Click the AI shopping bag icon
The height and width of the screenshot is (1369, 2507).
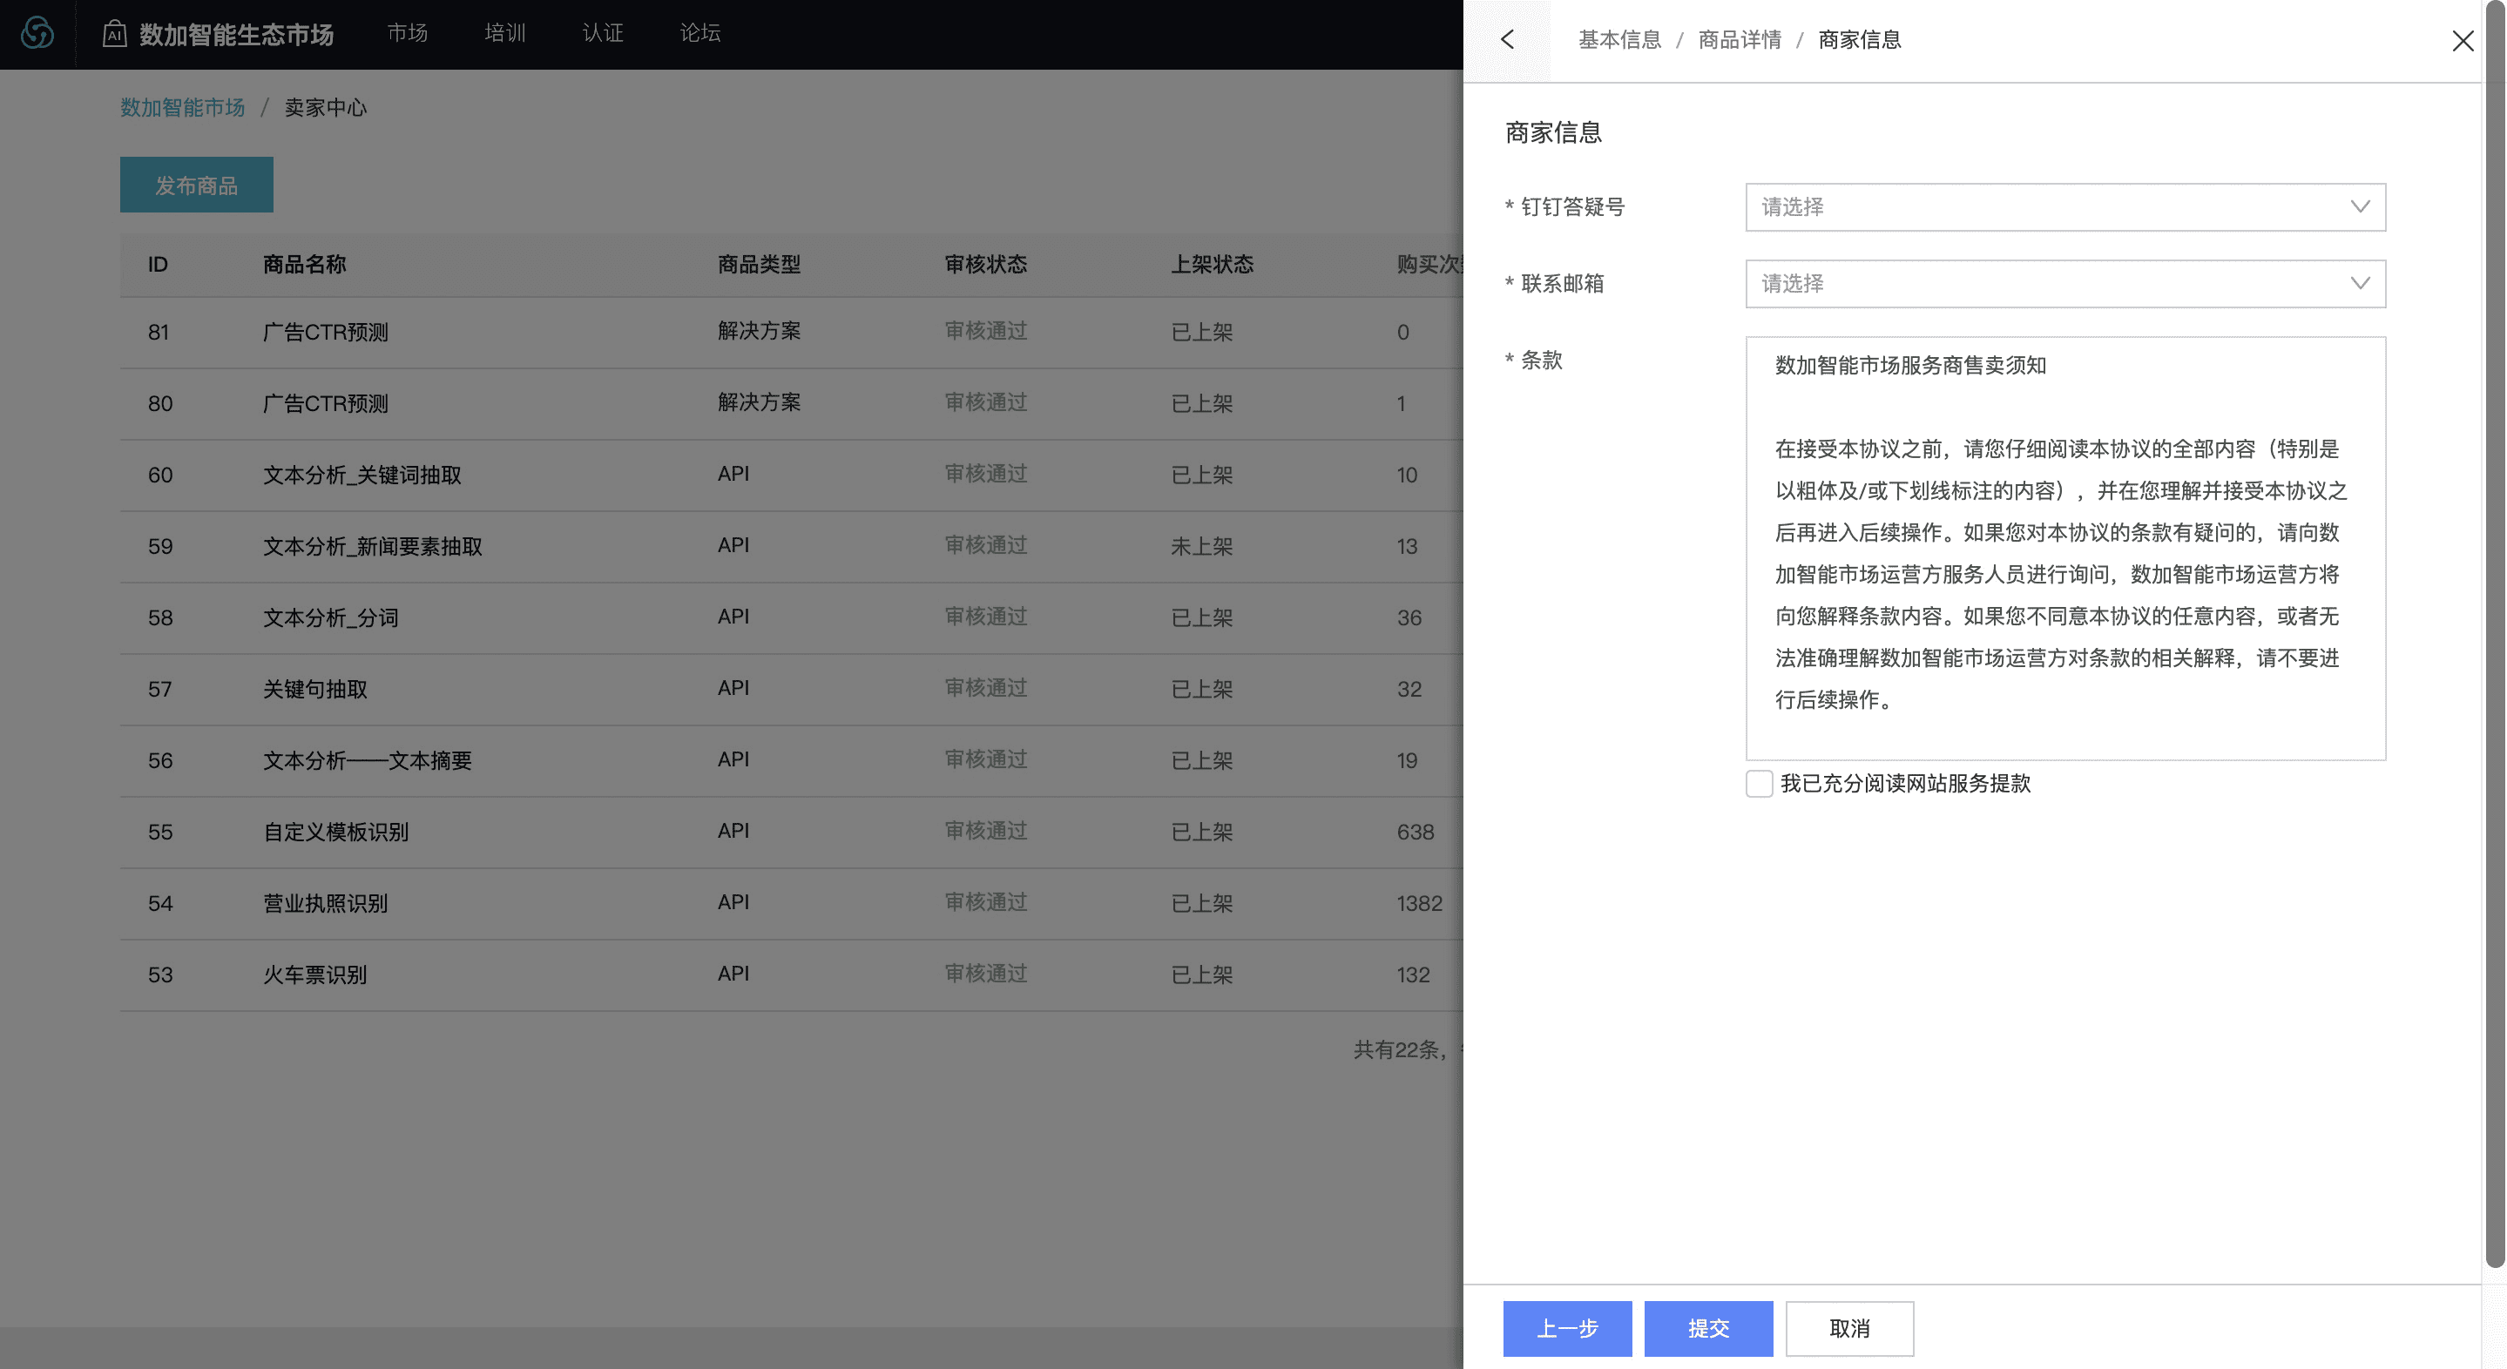[115, 34]
